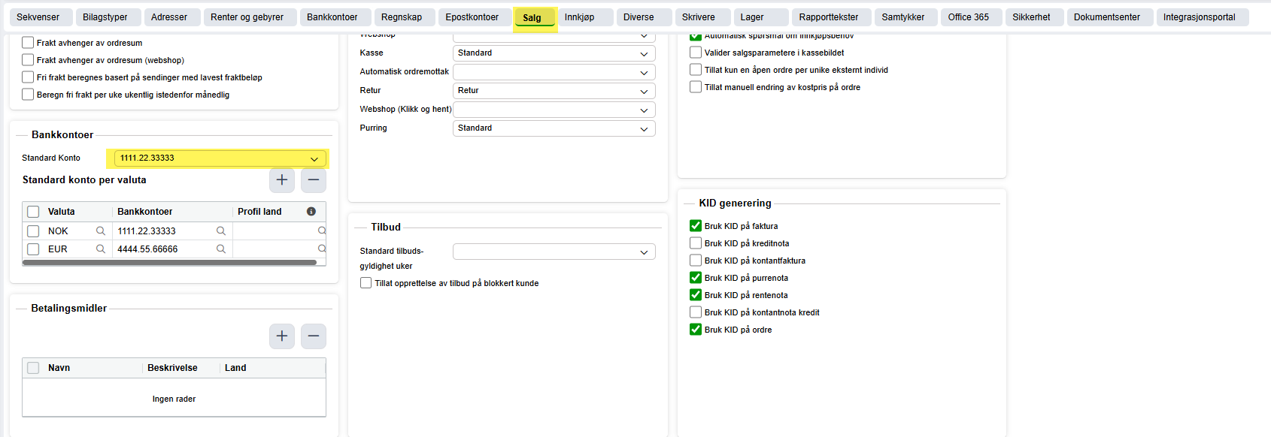The image size is (1271, 437).
Task: Click plus button in Betalingsmidler section
Action: (x=282, y=336)
